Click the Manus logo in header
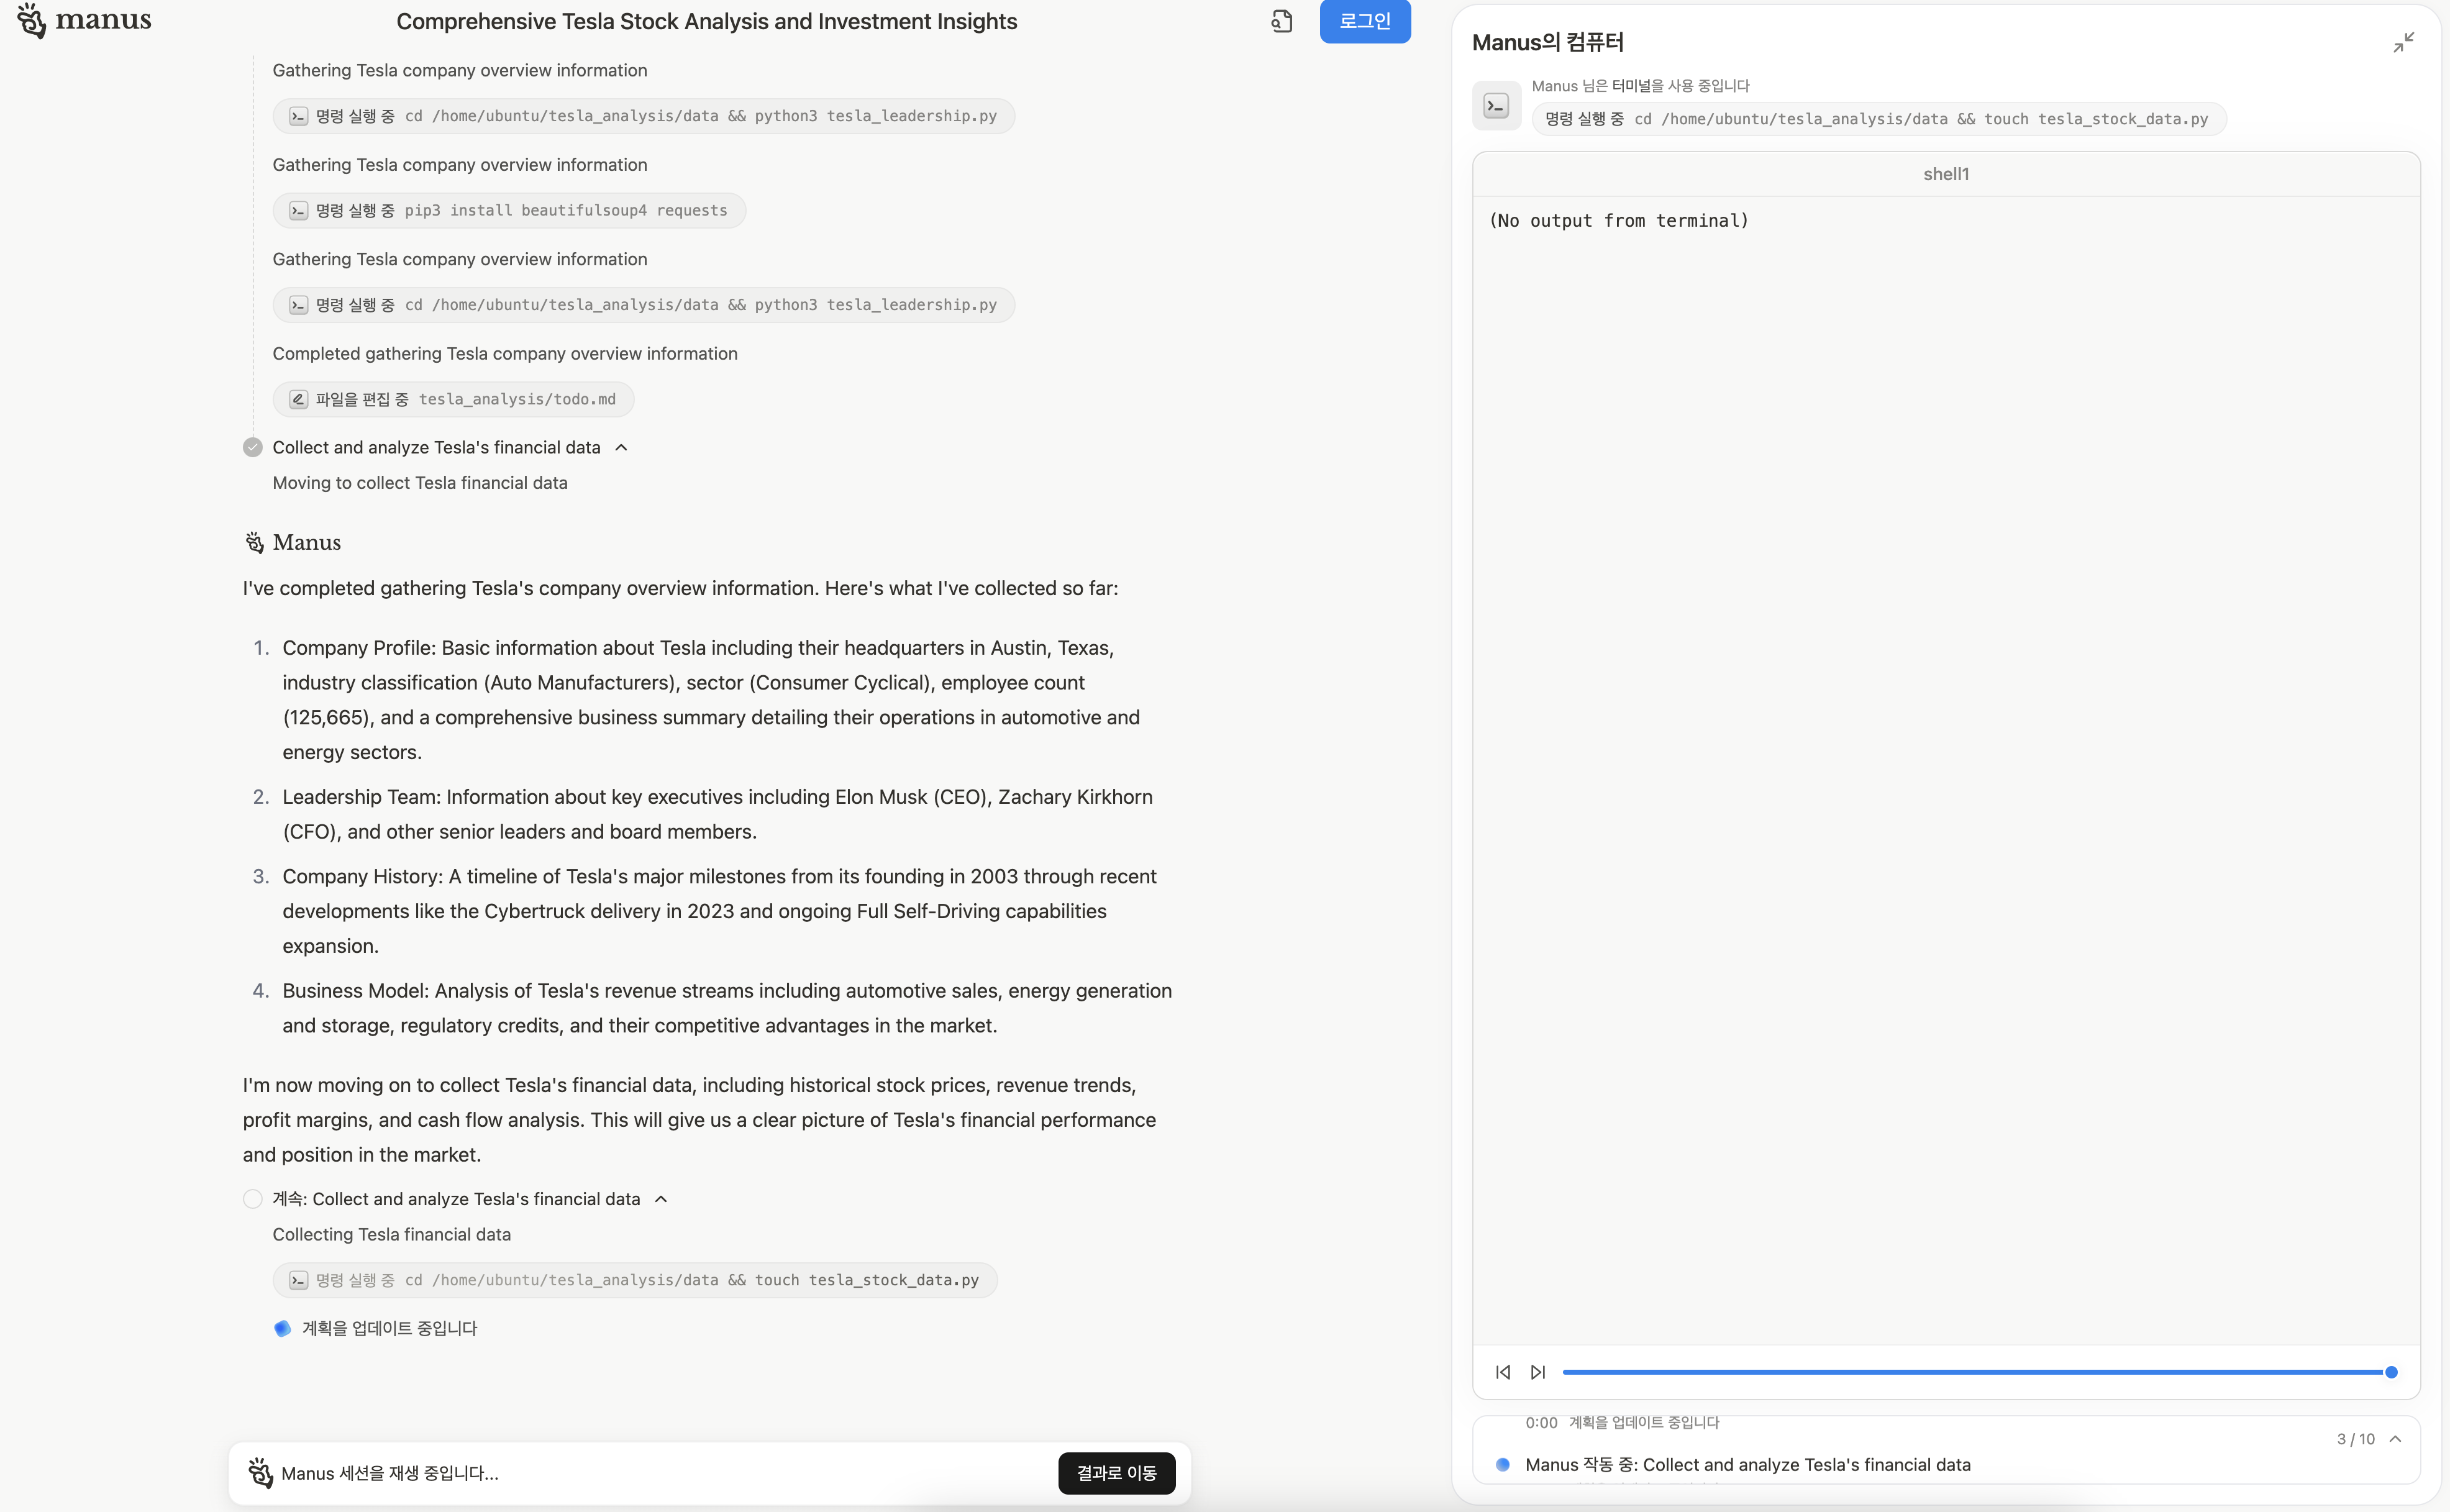The width and height of the screenshot is (2450, 1512). click(84, 20)
